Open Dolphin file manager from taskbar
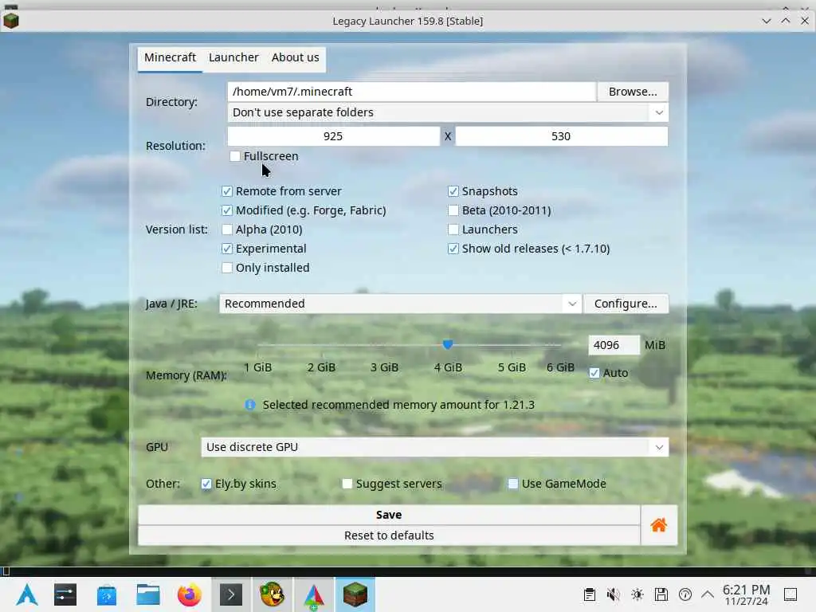 point(147,594)
